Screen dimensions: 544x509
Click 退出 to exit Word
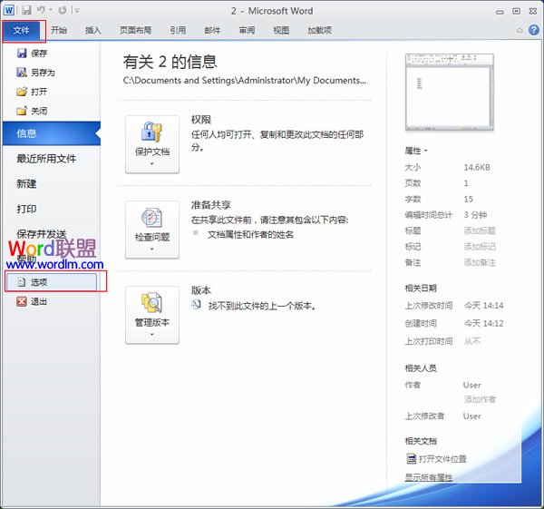click(39, 301)
